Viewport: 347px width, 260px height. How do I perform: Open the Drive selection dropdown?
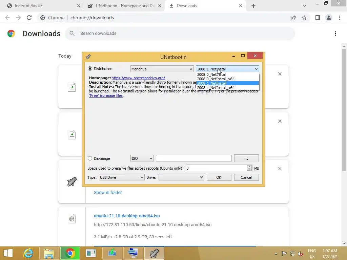[x=181, y=177]
